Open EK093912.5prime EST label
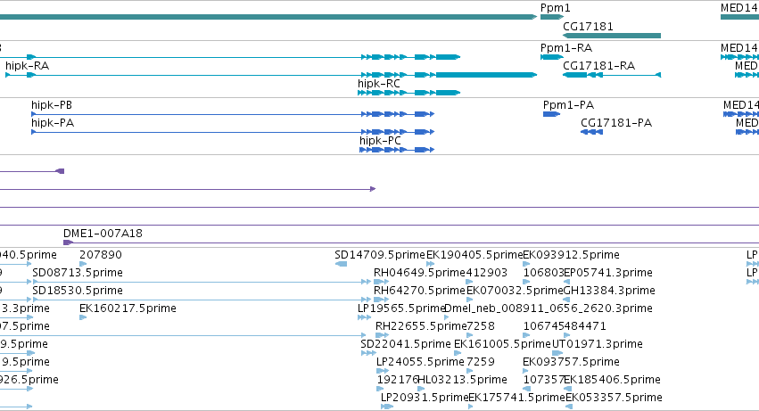The width and height of the screenshot is (759, 411). click(x=571, y=255)
